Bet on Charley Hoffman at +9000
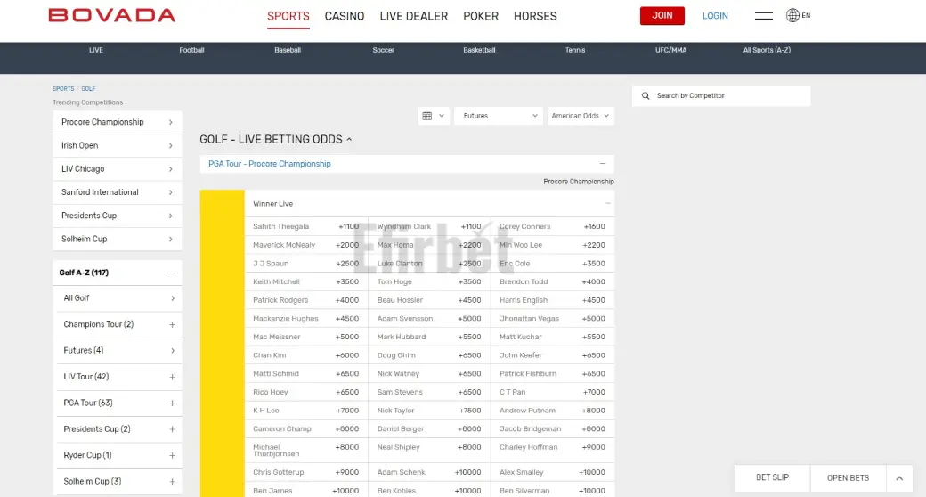Image resolution: width=926 pixels, height=497 pixels. click(x=552, y=451)
